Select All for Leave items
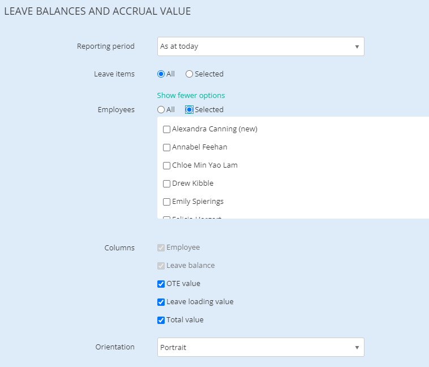Image resolution: width=429 pixels, height=367 pixels. coord(161,74)
